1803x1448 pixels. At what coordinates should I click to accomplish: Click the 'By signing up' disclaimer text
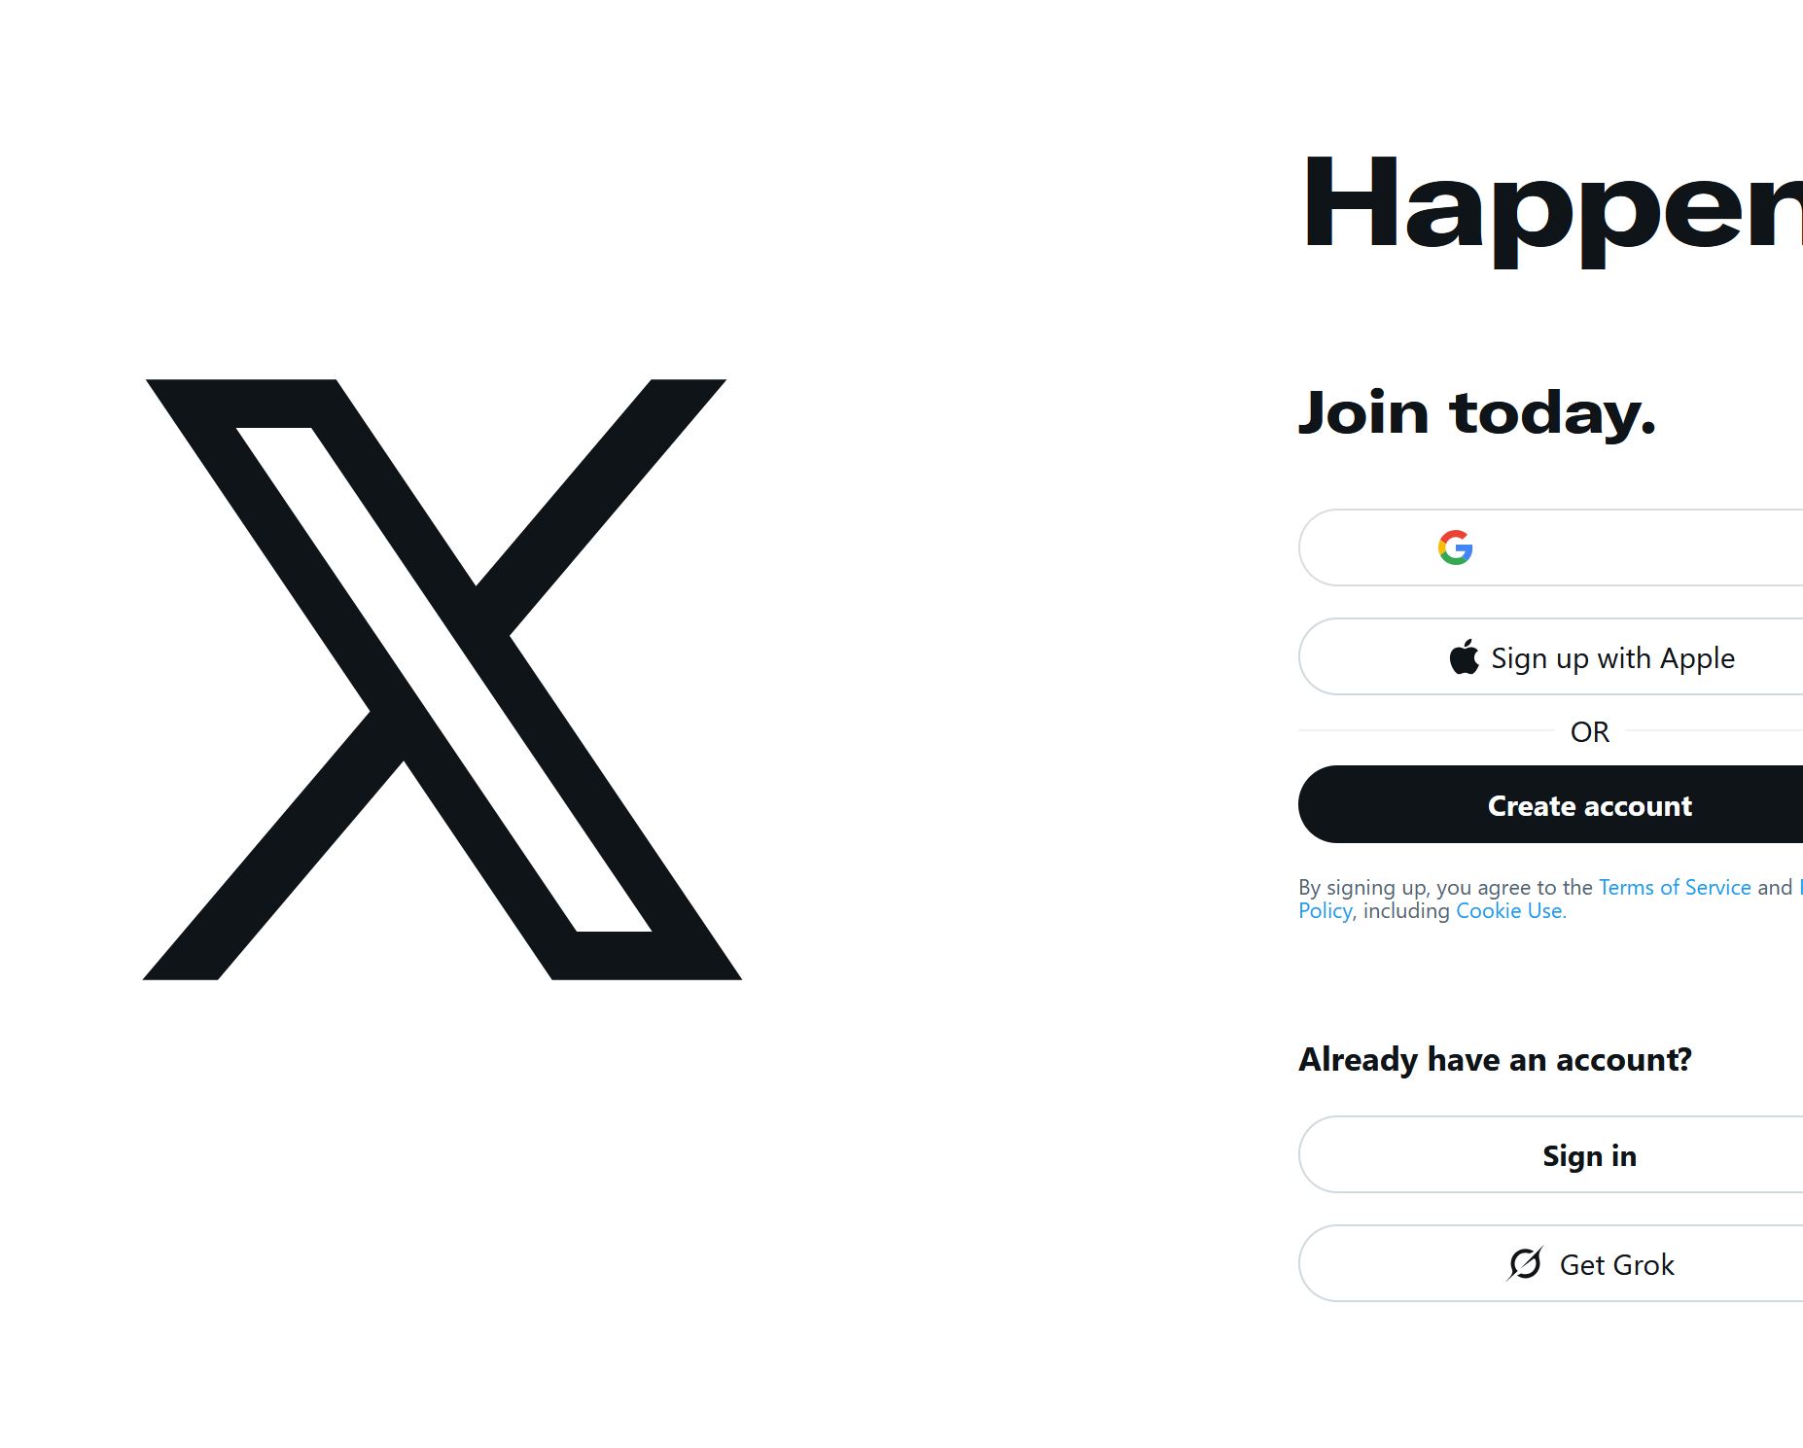(1445, 887)
